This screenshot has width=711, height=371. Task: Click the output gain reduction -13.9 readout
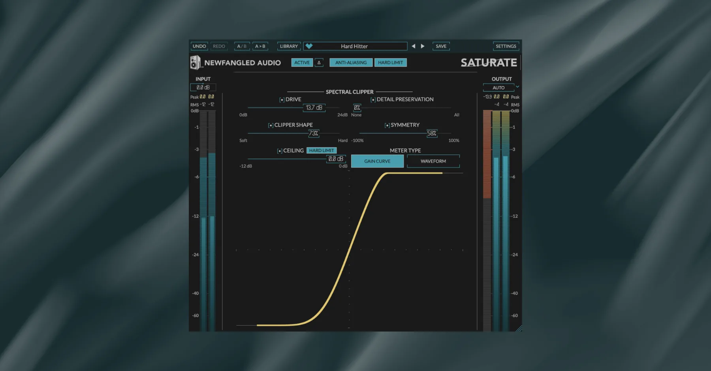(x=488, y=97)
